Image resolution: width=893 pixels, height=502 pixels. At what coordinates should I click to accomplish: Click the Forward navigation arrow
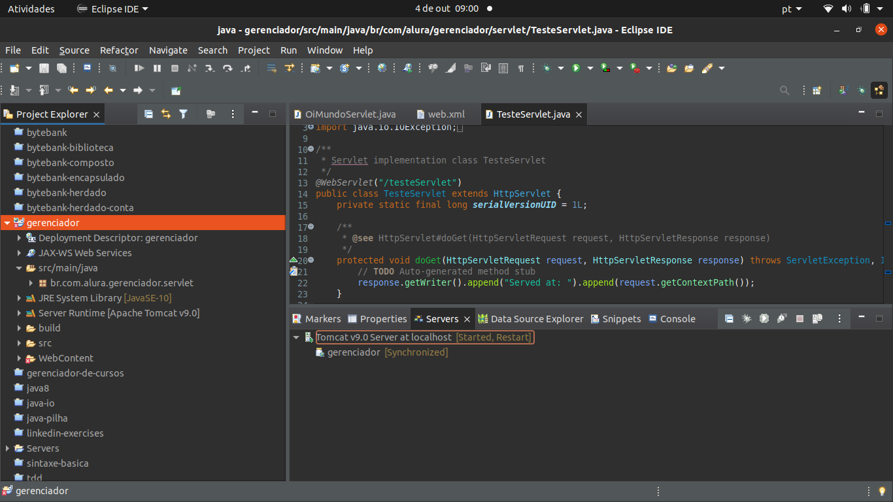coord(138,90)
